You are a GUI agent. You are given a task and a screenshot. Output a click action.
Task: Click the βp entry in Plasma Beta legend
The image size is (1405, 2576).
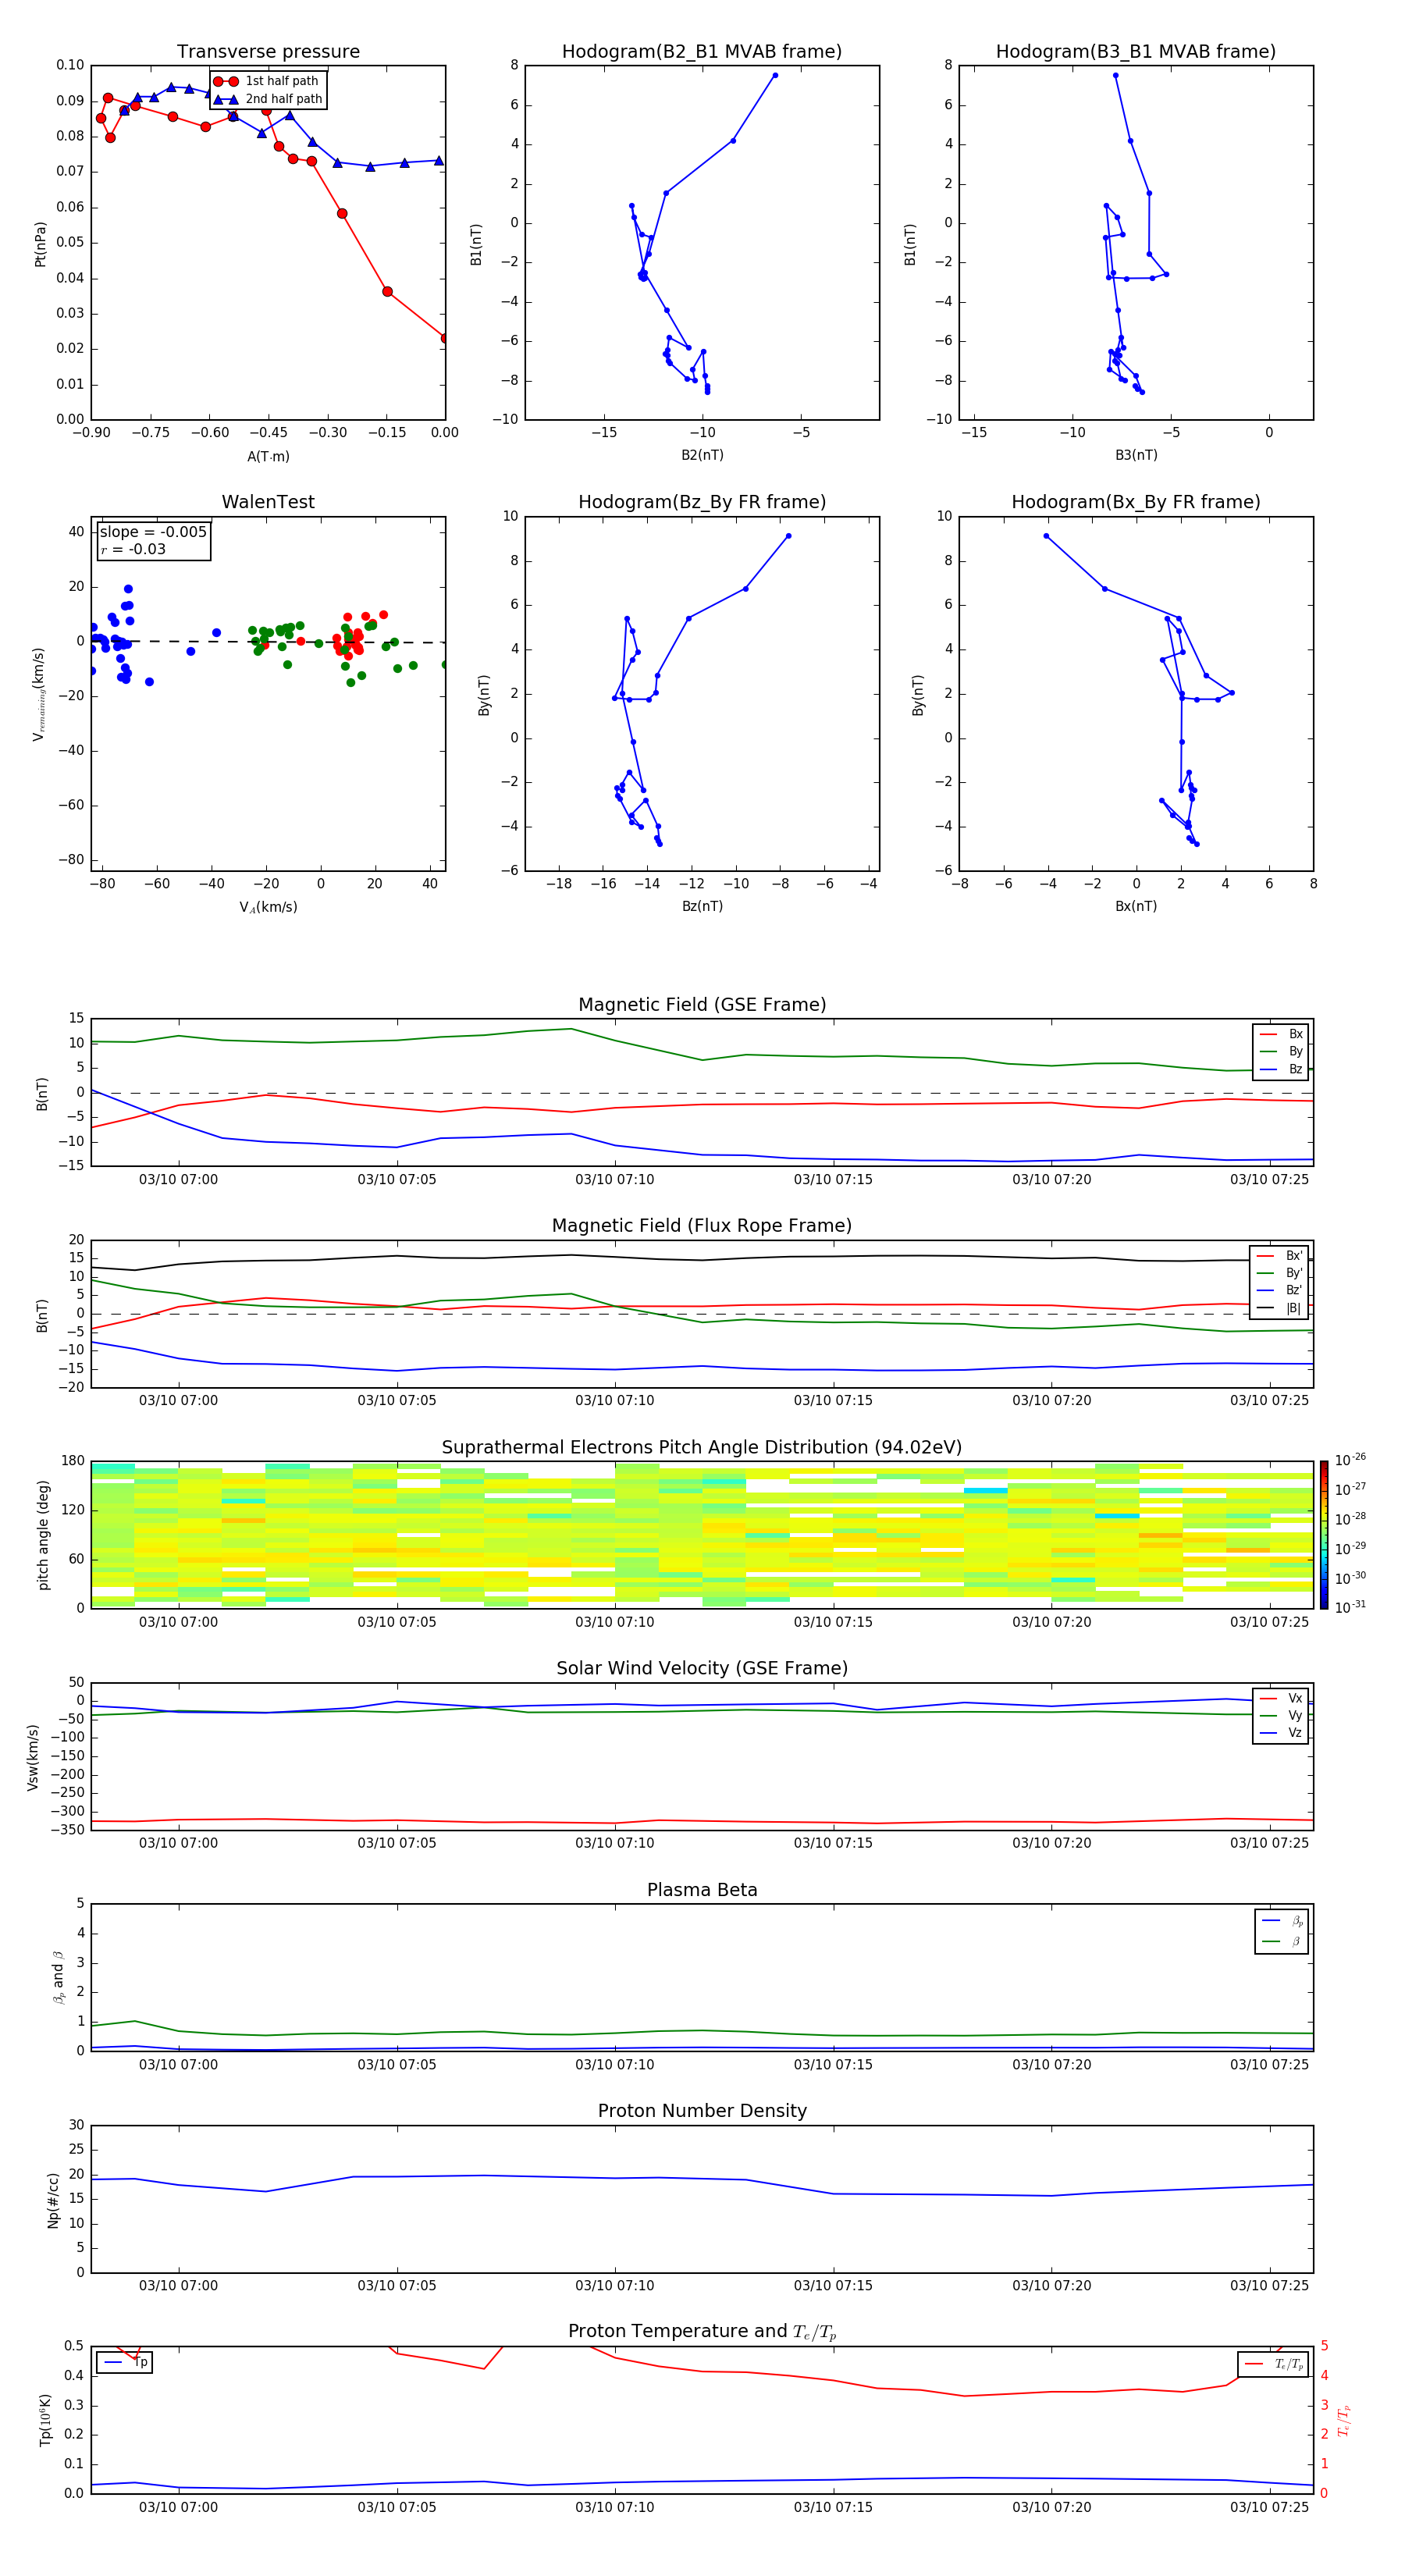1282,1921
